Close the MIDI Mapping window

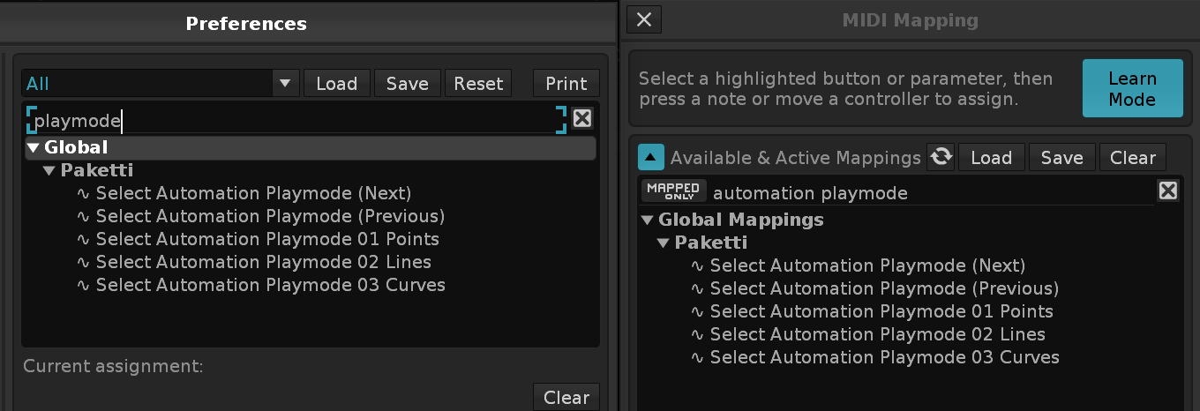click(x=644, y=19)
